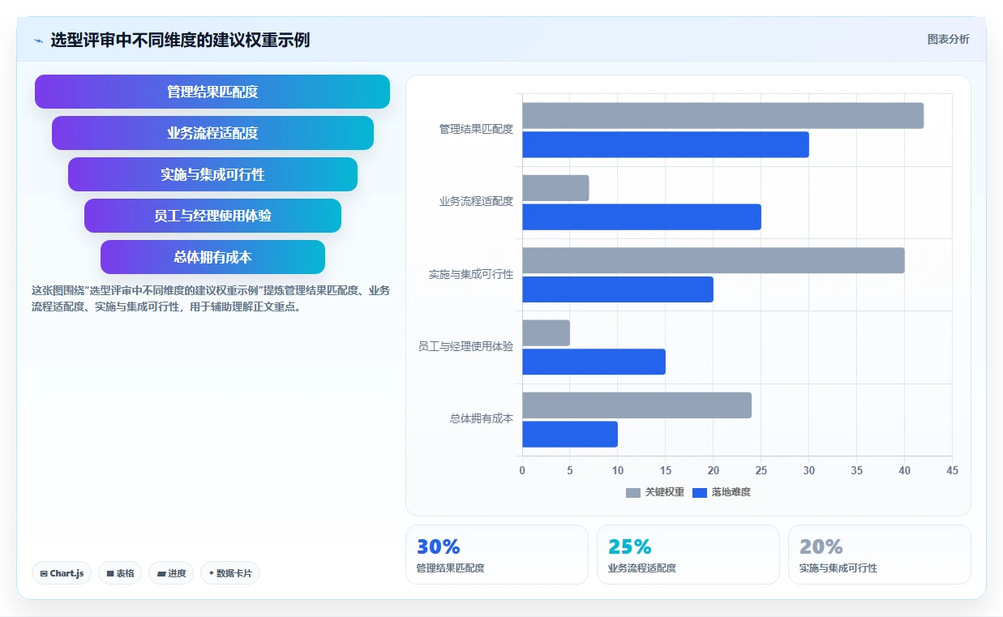Viewport: 1003px width, 617px height.
Task: Click the title 选型评审中不同维度的建议权重示例
Action: click(x=180, y=41)
